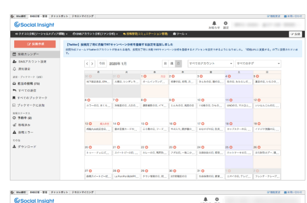Screen dimensions: 307x203
Task: Open the カラーの日 event on January 6
Action: pos(99,106)
